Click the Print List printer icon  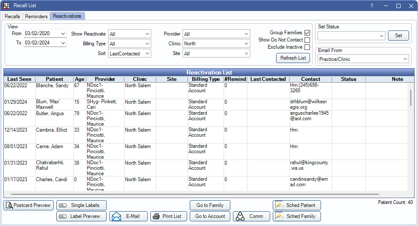pyautogui.click(x=156, y=216)
